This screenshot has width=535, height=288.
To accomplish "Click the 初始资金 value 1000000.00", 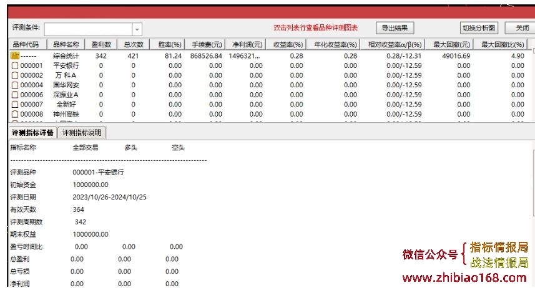I will click(91, 185).
